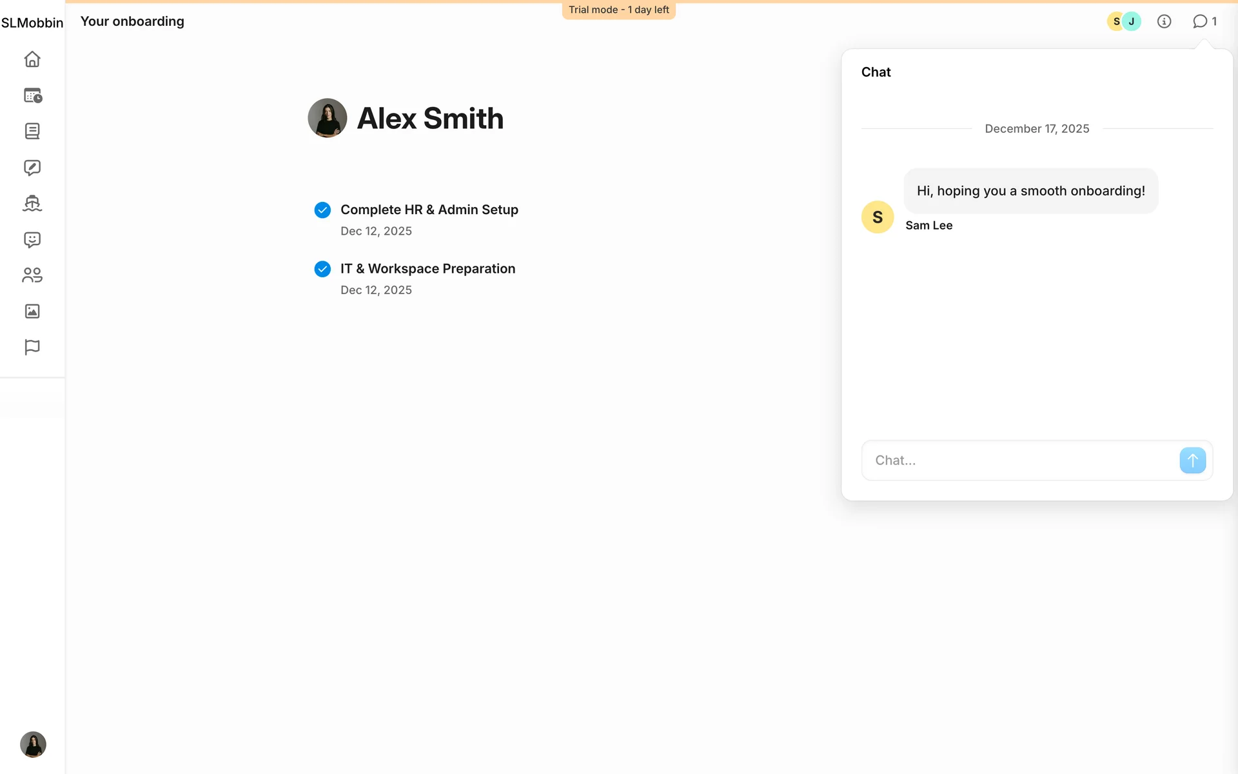Open the calendar schedule sidebar icon
Image resolution: width=1238 pixels, height=774 pixels.
(x=32, y=95)
